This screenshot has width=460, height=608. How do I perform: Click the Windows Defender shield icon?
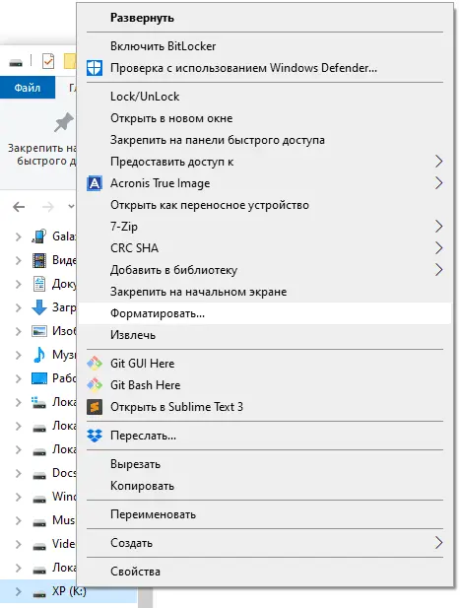tap(95, 68)
